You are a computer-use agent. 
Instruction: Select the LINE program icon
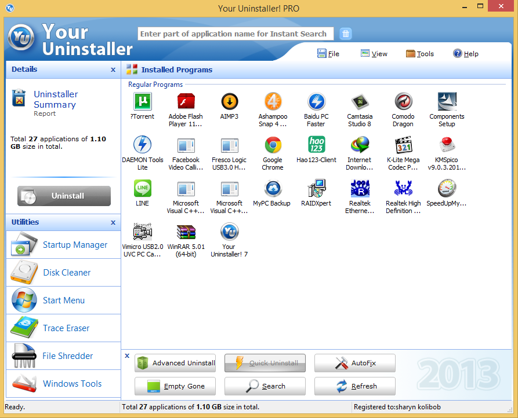pyautogui.click(x=142, y=188)
